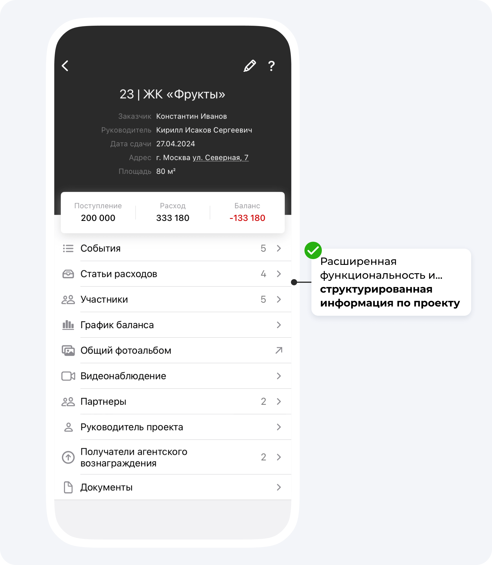Click the График баланса bar chart icon
The image size is (492, 565).
[x=68, y=325]
